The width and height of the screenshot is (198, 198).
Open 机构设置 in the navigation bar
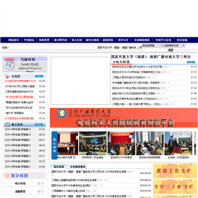pyautogui.click(x=44, y=40)
